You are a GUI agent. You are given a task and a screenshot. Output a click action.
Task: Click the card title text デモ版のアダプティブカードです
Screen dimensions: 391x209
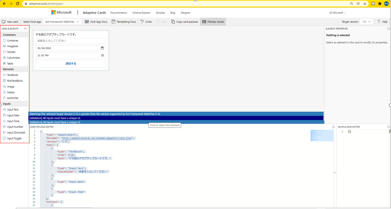[56, 34]
